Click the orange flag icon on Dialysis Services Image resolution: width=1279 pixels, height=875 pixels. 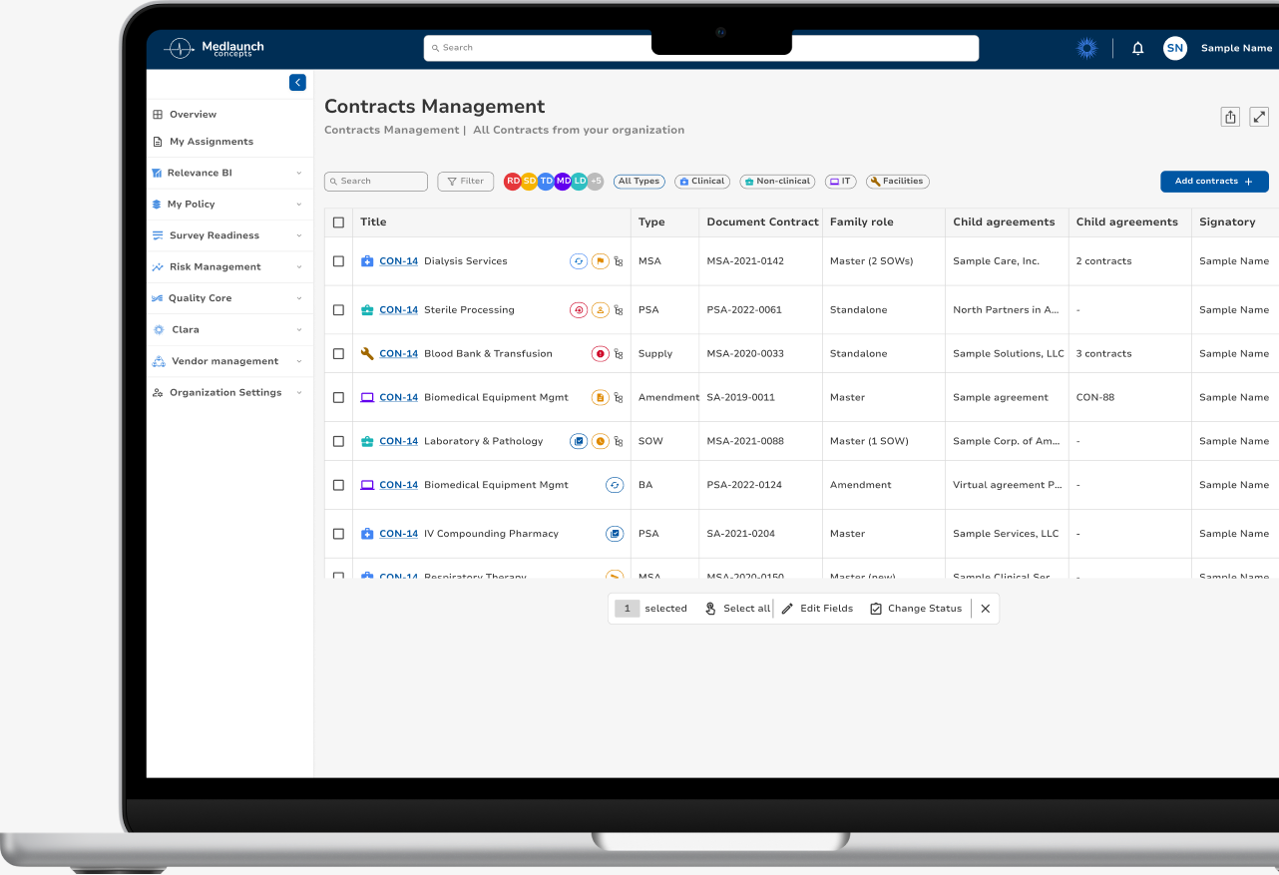tap(600, 261)
